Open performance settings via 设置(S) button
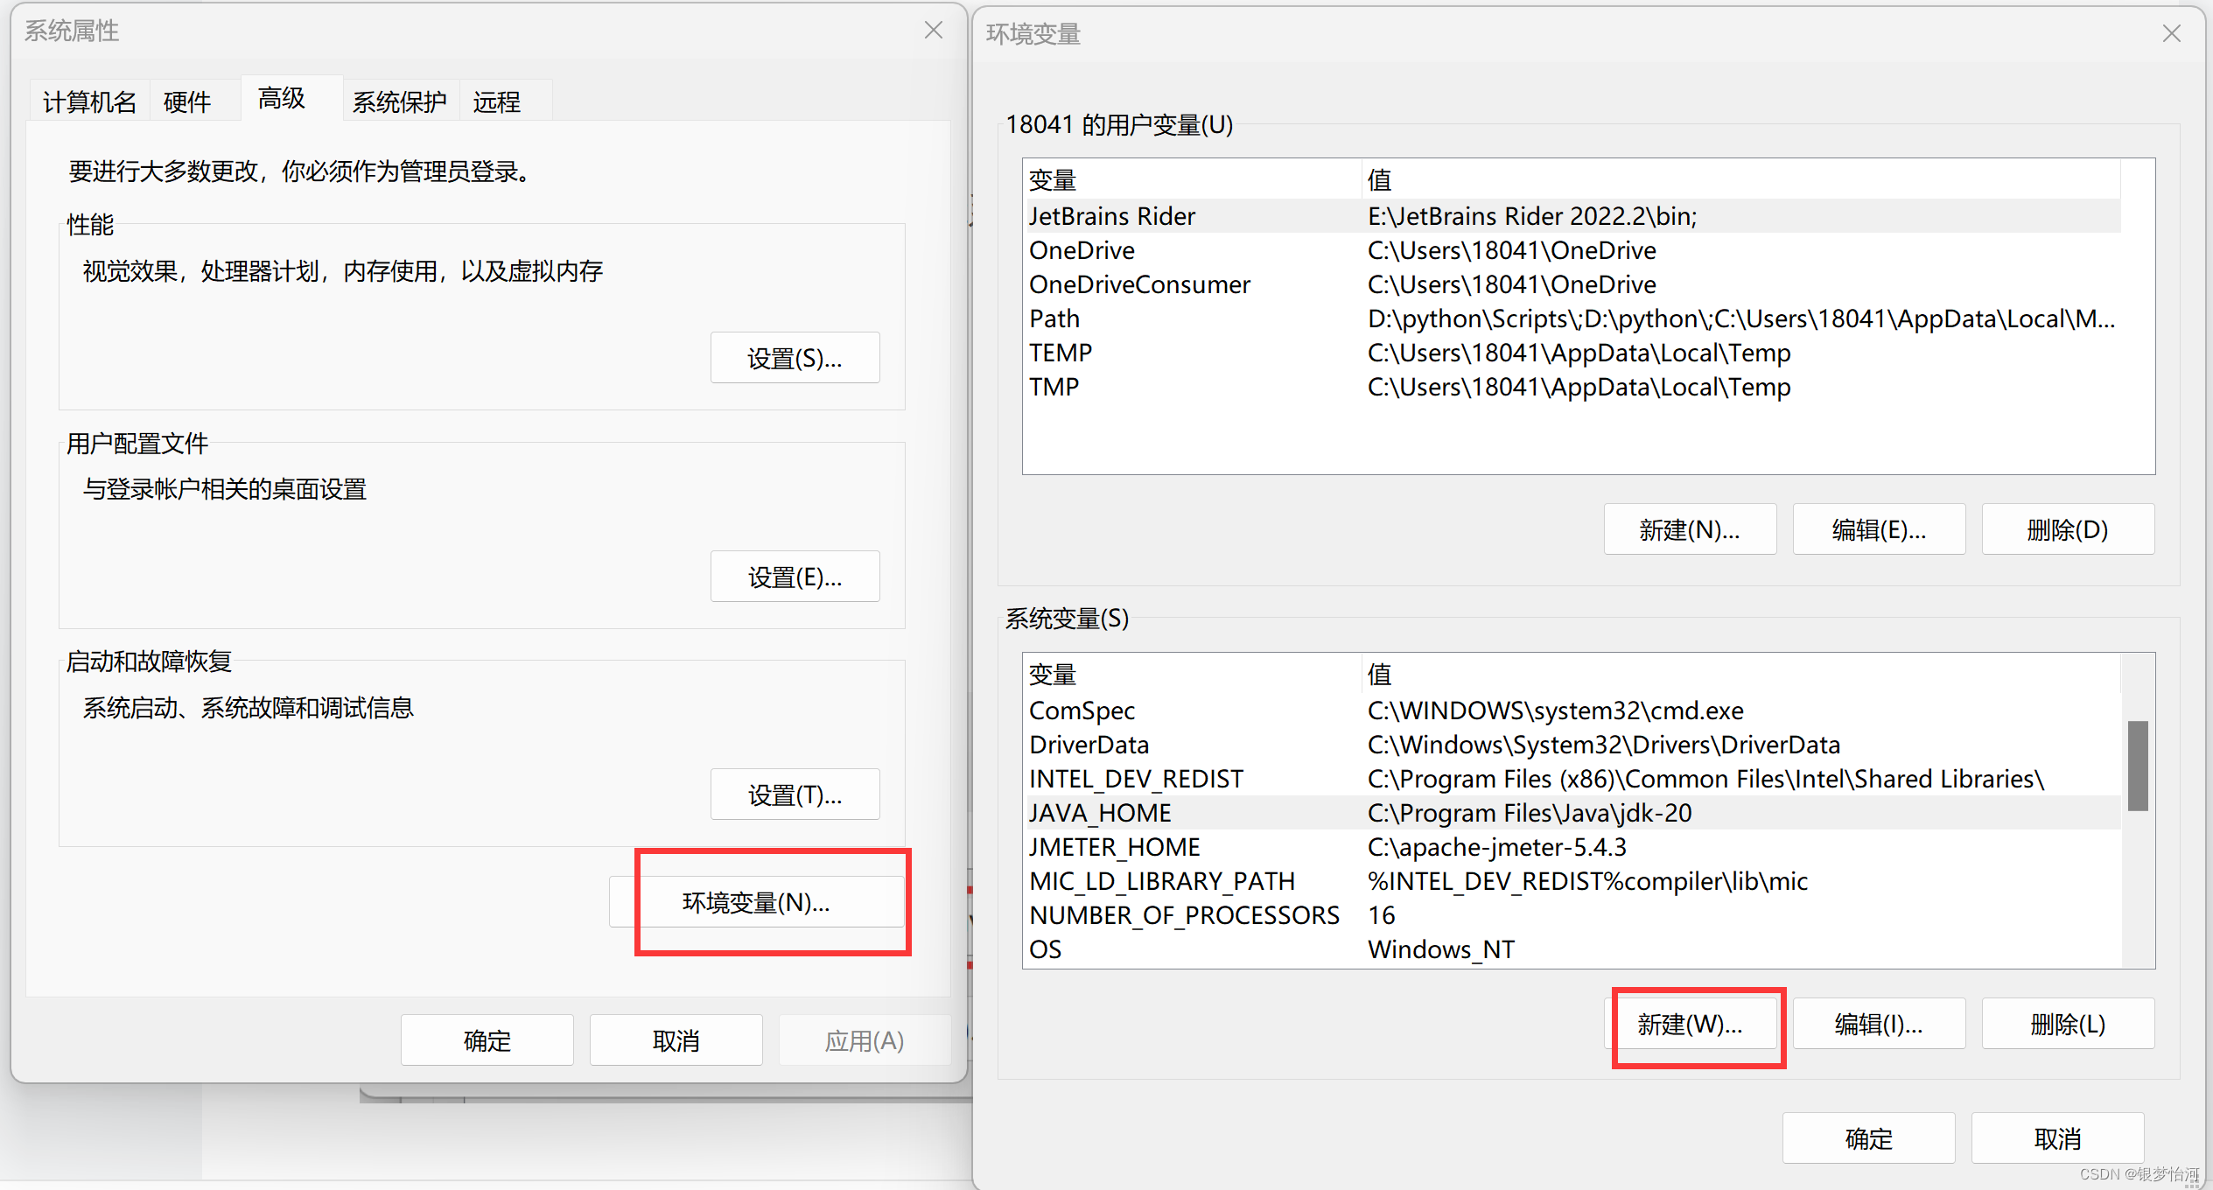The width and height of the screenshot is (2213, 1190). tap(794, 357)
